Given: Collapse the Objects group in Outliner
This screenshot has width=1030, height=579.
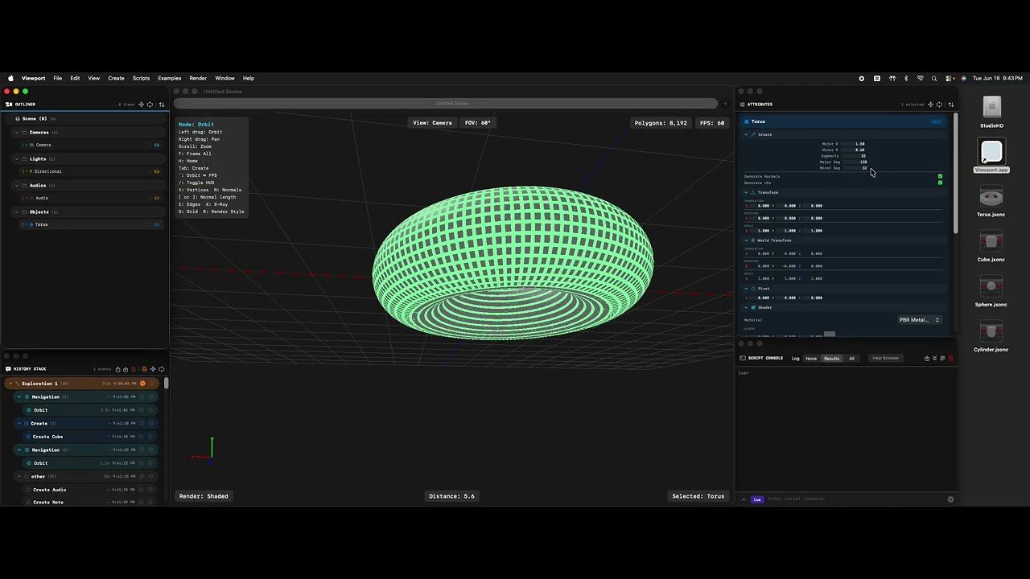Looking at the screenshot, I should (17, 211).
